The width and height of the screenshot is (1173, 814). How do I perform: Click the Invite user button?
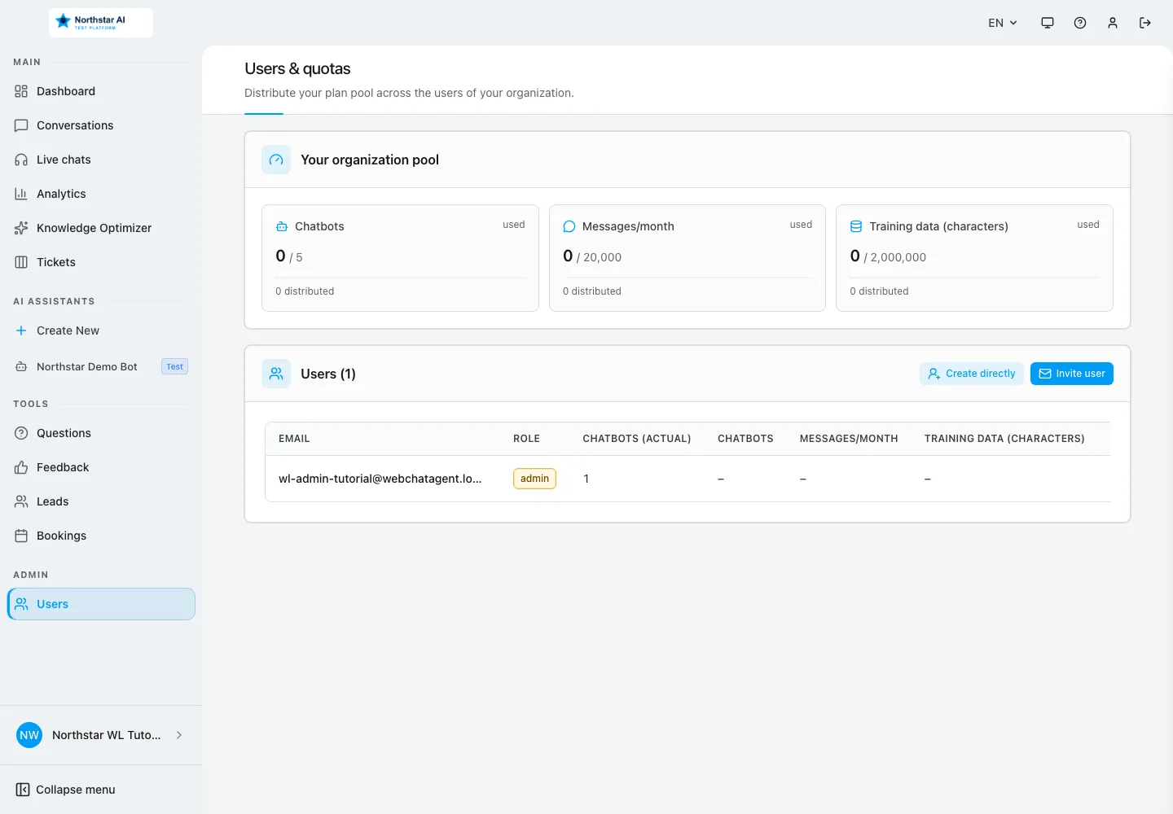tap(1072, 374)
